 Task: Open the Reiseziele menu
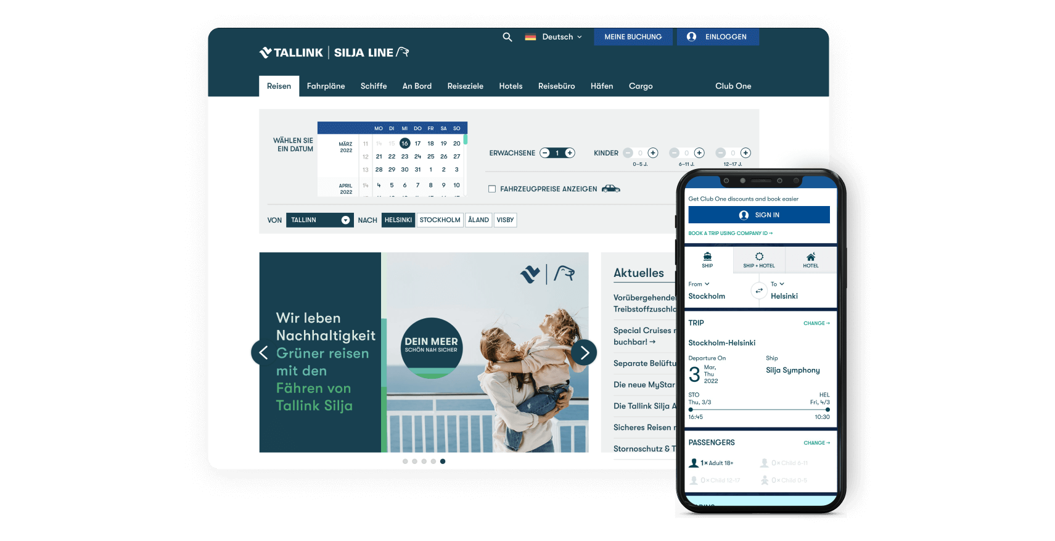pos(465,86)
